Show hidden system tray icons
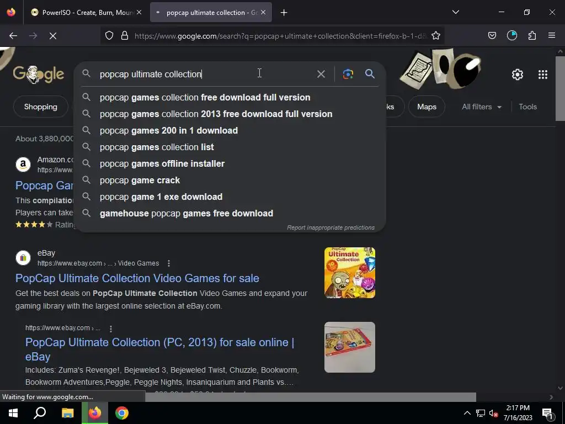The height and width of the screenshot is (424, 565). 467,413
